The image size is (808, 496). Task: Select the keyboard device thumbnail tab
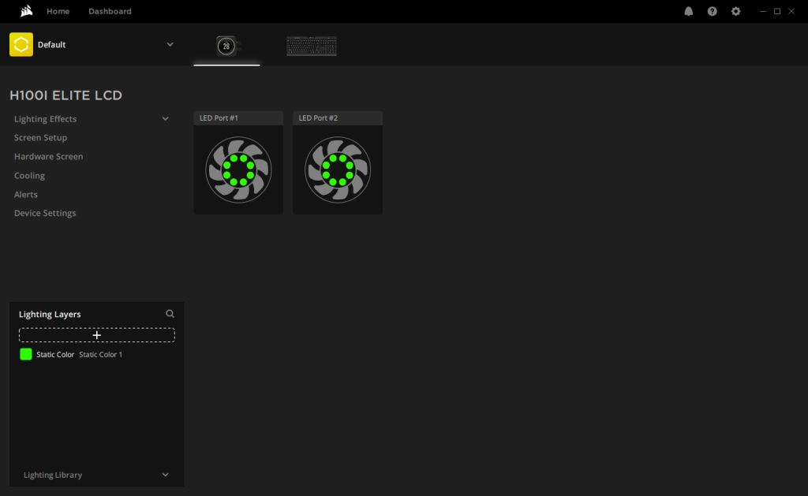pos(312,47)
